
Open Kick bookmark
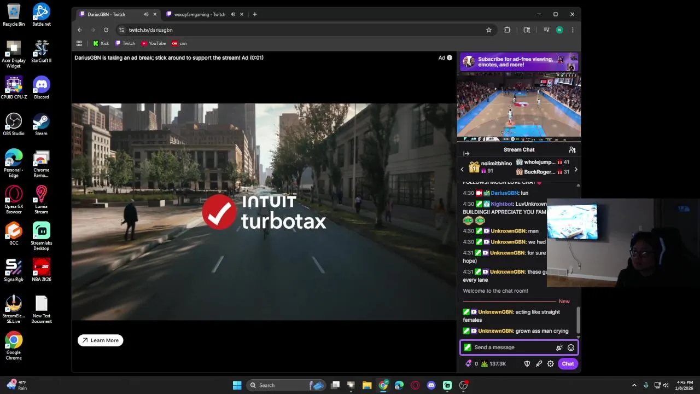(x=101, y=43)
